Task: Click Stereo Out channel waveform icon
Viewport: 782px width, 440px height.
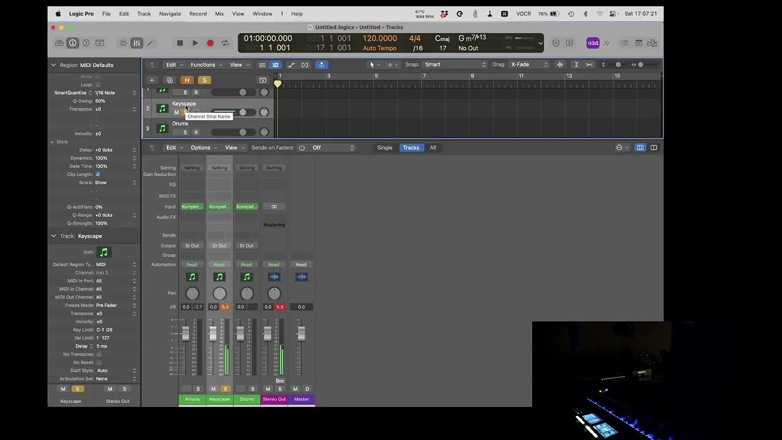Action: (274, 277)
